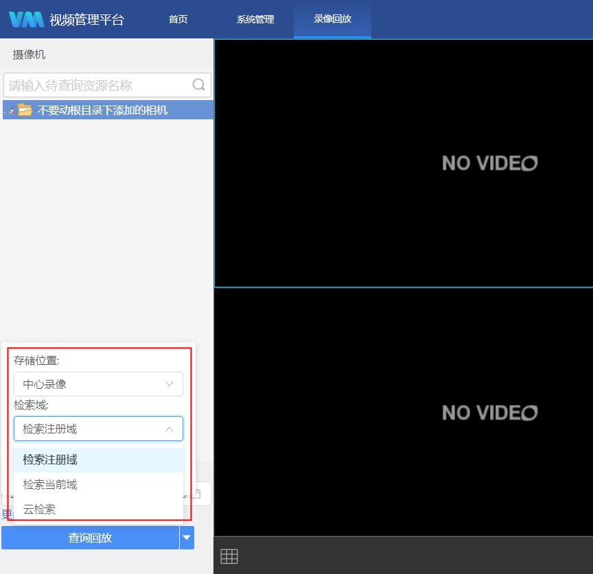Choose 云检索 from the list
This screenshot has width=593, height=574.
click(x=98, y=509)
